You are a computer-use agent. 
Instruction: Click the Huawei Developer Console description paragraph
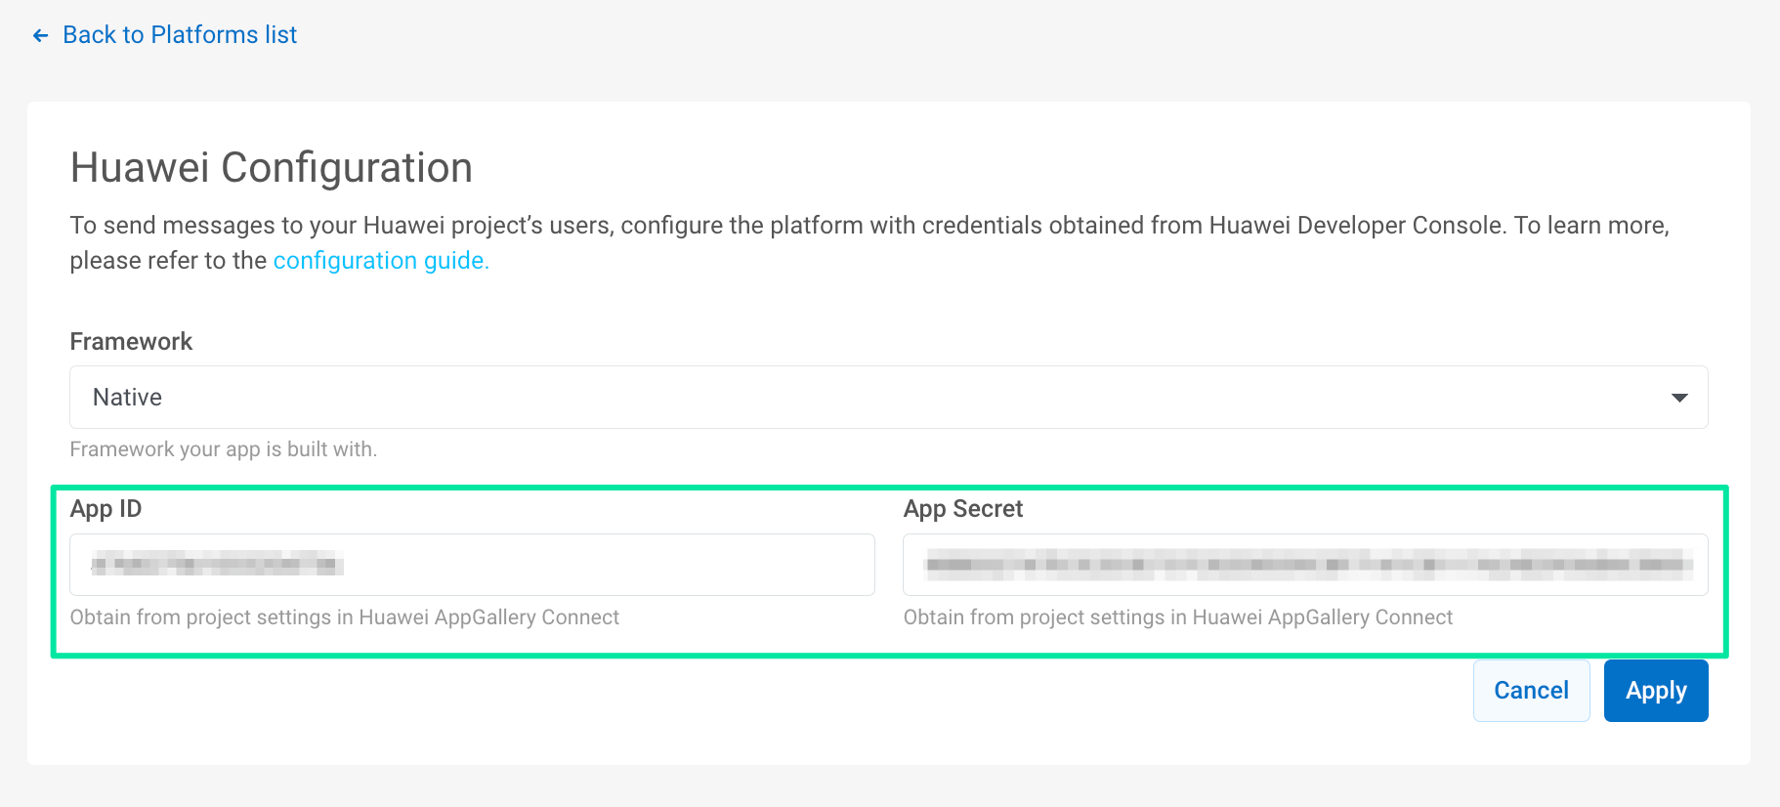tap(869, 227)
